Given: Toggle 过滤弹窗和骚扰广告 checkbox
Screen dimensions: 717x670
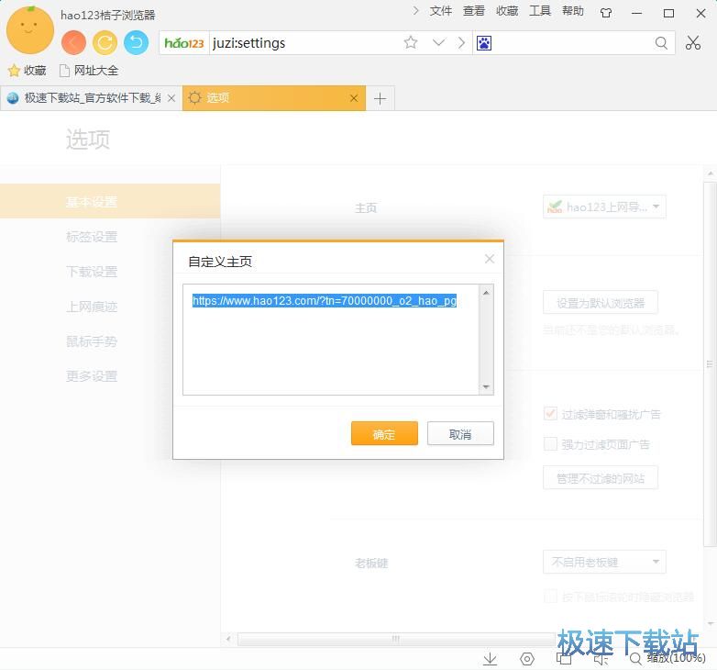Looking at the screenshot, I should (x=550, y=414).
